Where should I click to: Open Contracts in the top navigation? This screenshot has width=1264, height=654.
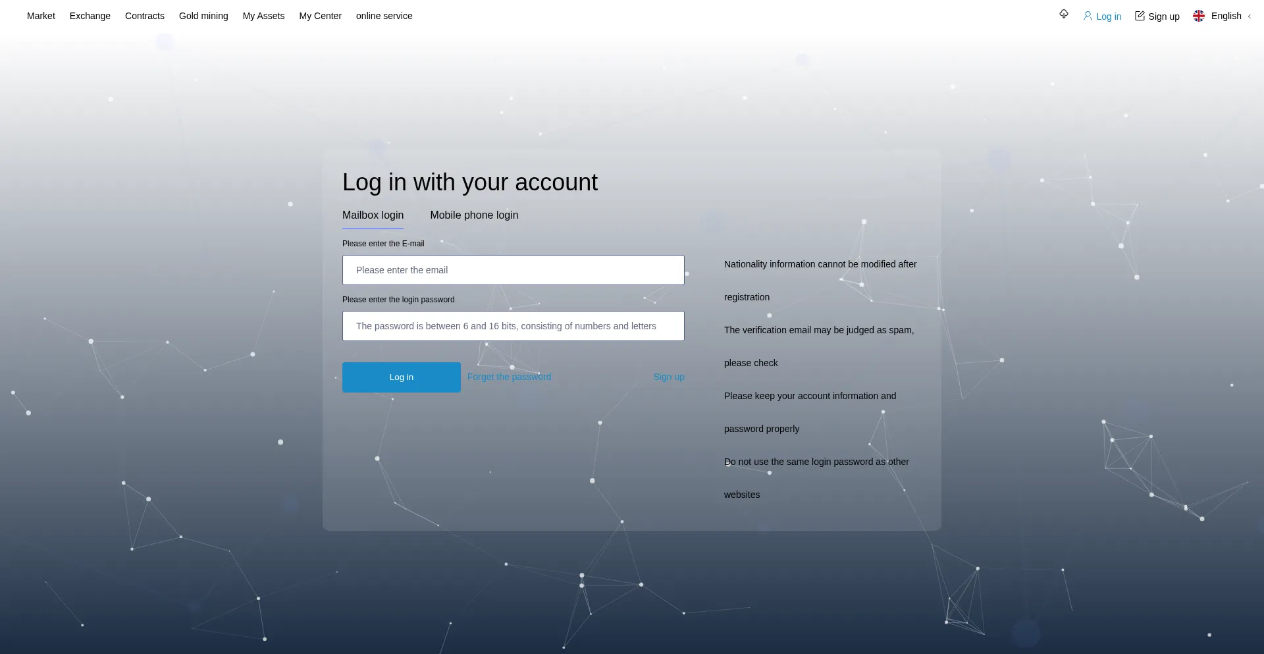145,16
